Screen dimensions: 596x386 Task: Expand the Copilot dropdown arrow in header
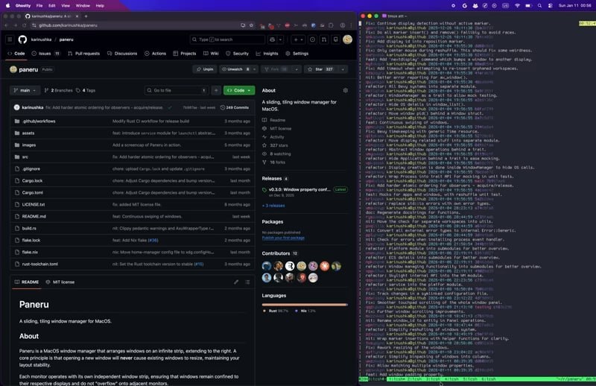[281, 39]
